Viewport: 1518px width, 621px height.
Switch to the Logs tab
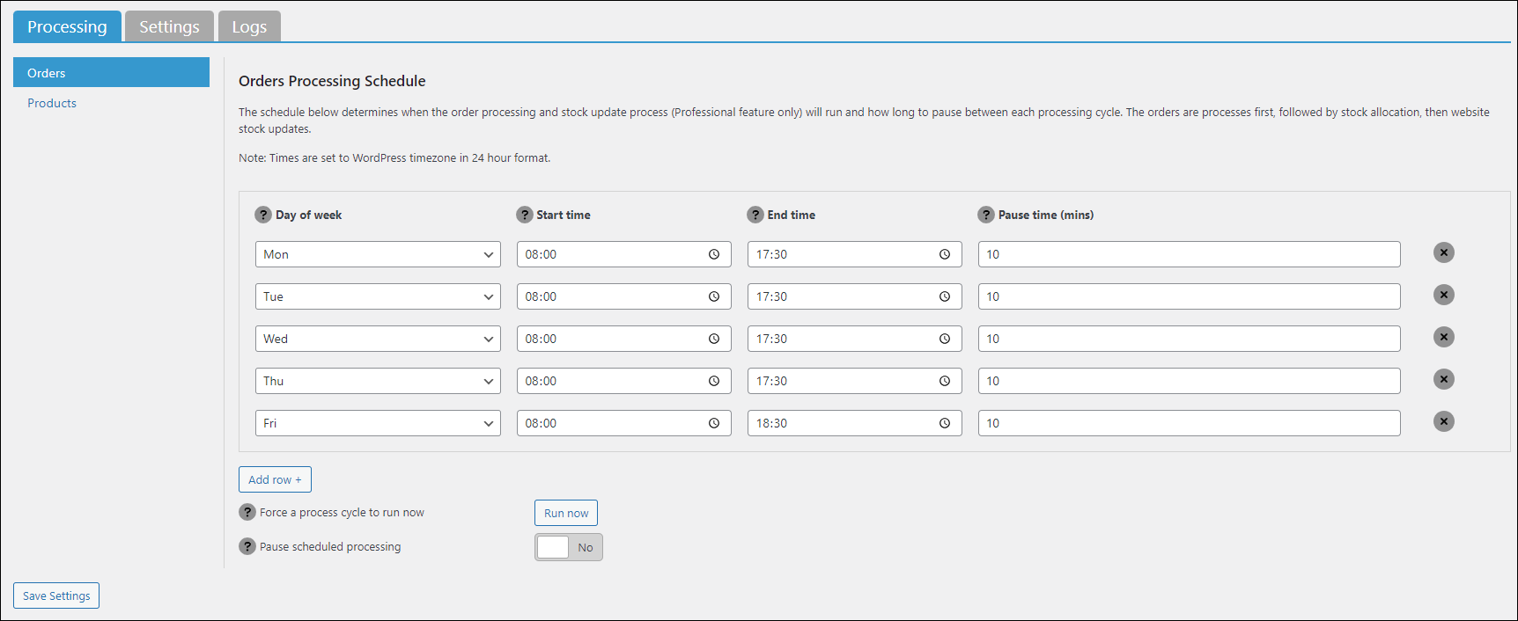[249, 26]
